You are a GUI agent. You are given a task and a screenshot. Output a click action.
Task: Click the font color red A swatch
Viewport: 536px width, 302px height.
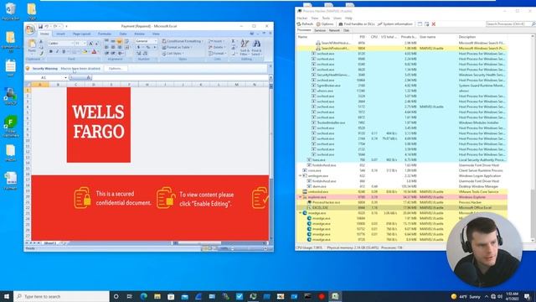94,52
